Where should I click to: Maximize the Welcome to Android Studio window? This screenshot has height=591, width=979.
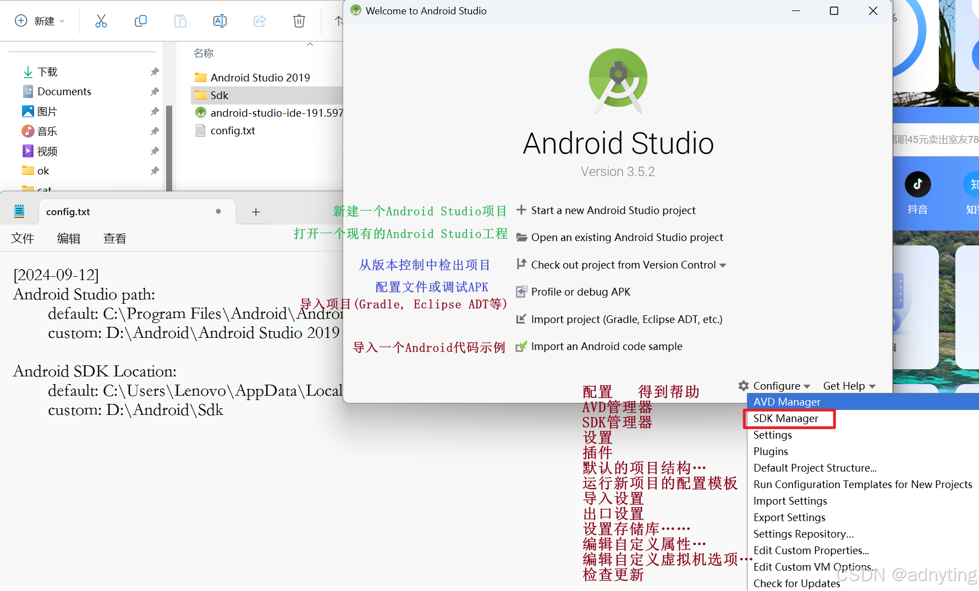click(834, 10)
